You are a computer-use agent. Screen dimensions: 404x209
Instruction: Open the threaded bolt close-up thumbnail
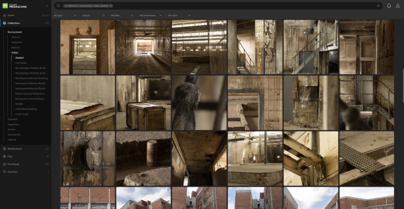[143, 158]
